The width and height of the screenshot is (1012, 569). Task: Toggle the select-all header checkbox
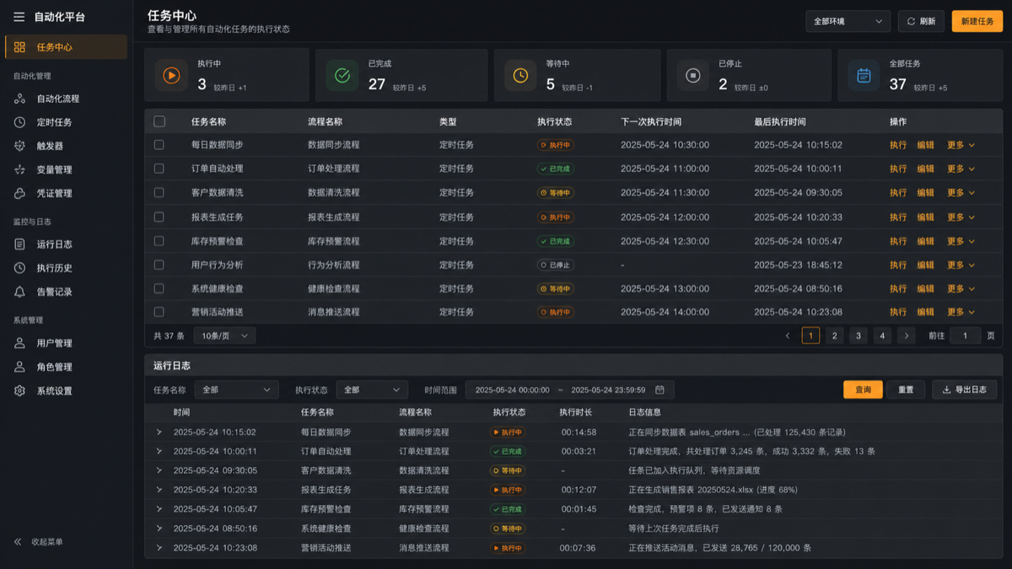(159, 121)
